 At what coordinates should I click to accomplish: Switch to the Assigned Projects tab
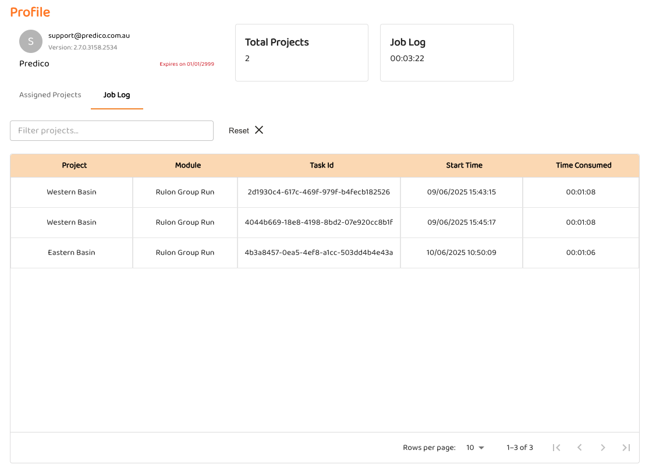(50, 95)
